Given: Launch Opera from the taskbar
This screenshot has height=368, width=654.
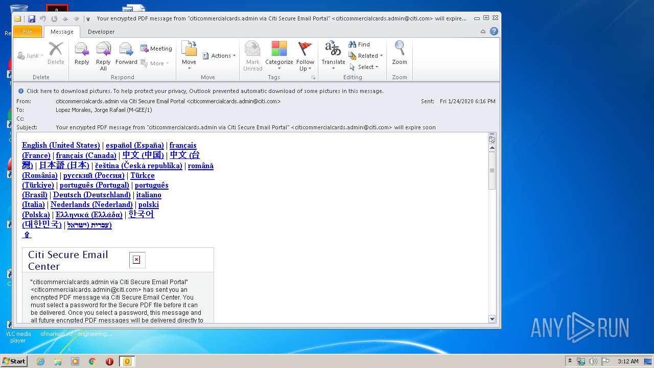Looking at the screenshot, I should pos(109,361).
